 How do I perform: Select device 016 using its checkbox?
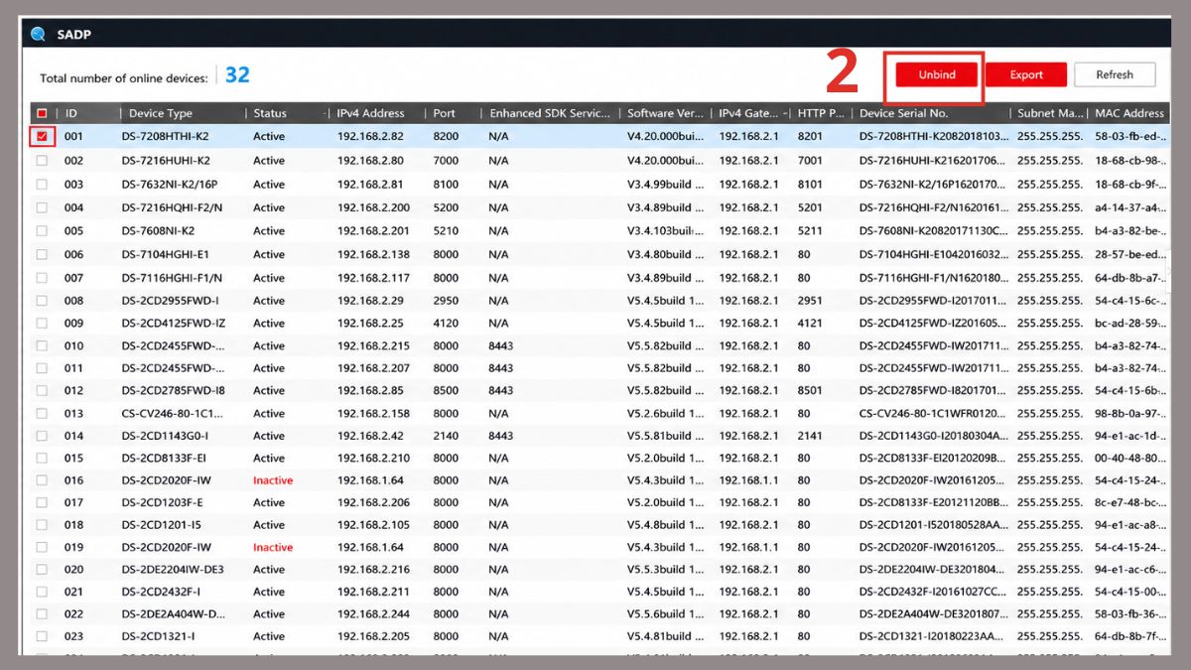click(x=42, y=480)
